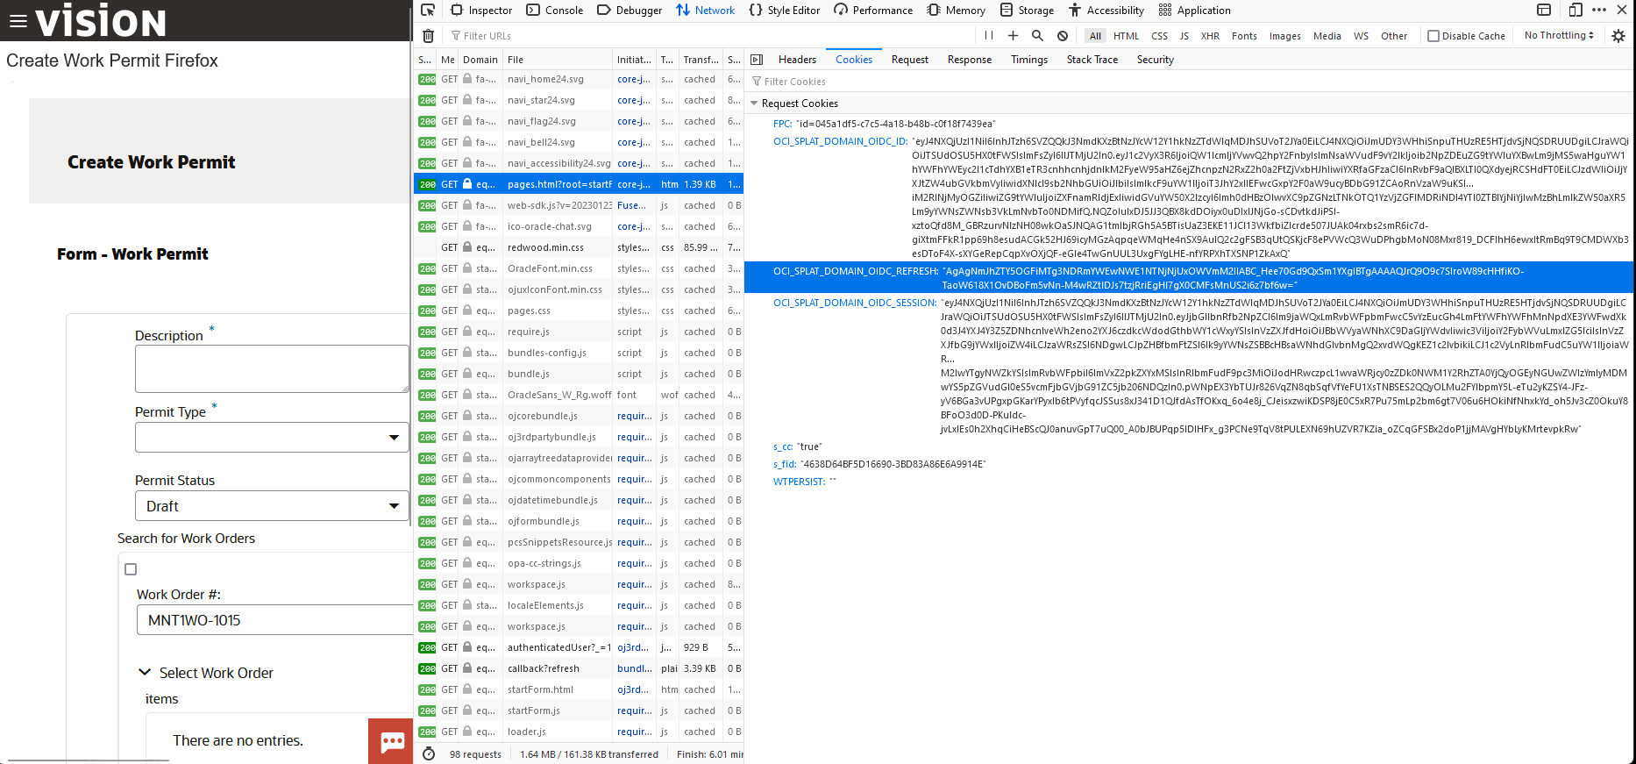The width and height of the screenshot is (1636, 764).
Task: Tick the Search for Work Orders checkbox
Action: (131, 569)
